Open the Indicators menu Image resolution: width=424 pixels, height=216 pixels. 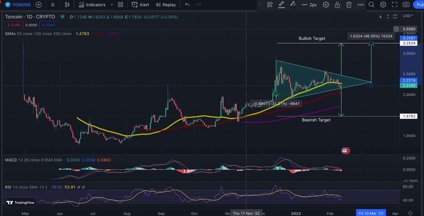tap(92, 5)
